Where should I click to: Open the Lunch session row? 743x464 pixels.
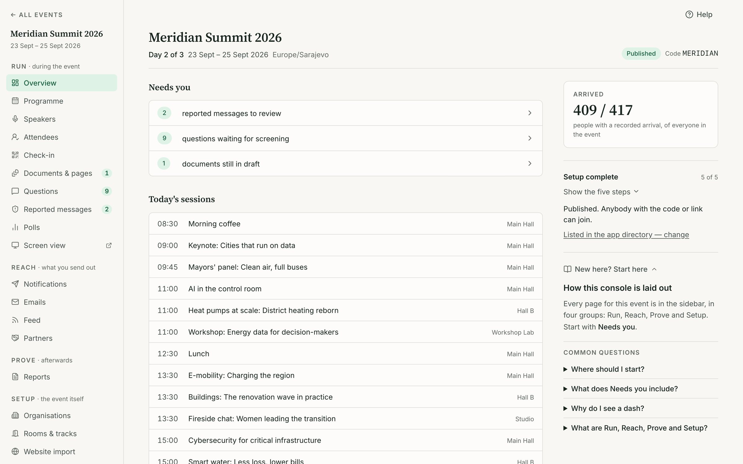pos(345,354)
